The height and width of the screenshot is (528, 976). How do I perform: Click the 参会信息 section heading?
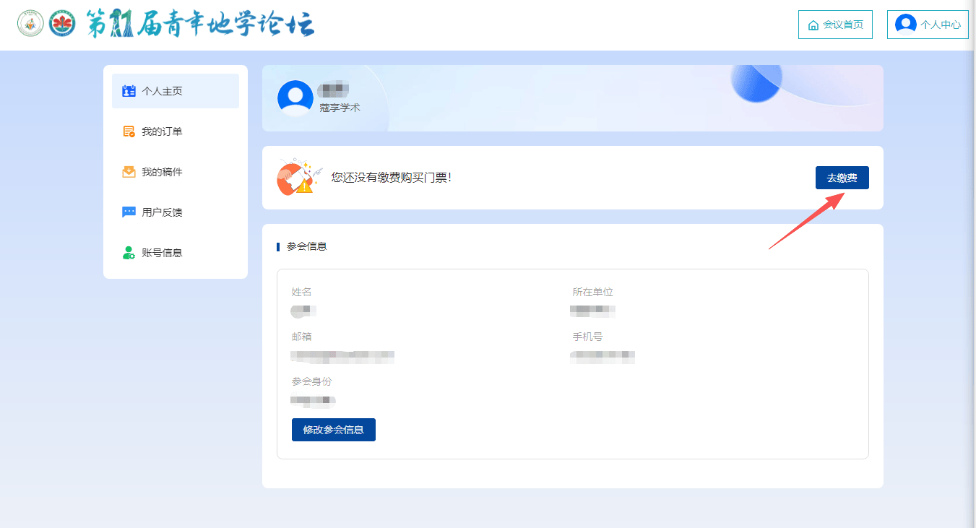306,246
